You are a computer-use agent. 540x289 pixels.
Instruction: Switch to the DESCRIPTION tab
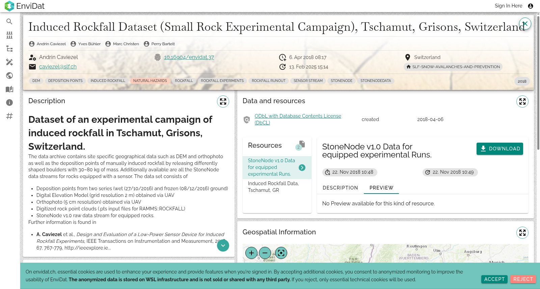pos(340,188)
